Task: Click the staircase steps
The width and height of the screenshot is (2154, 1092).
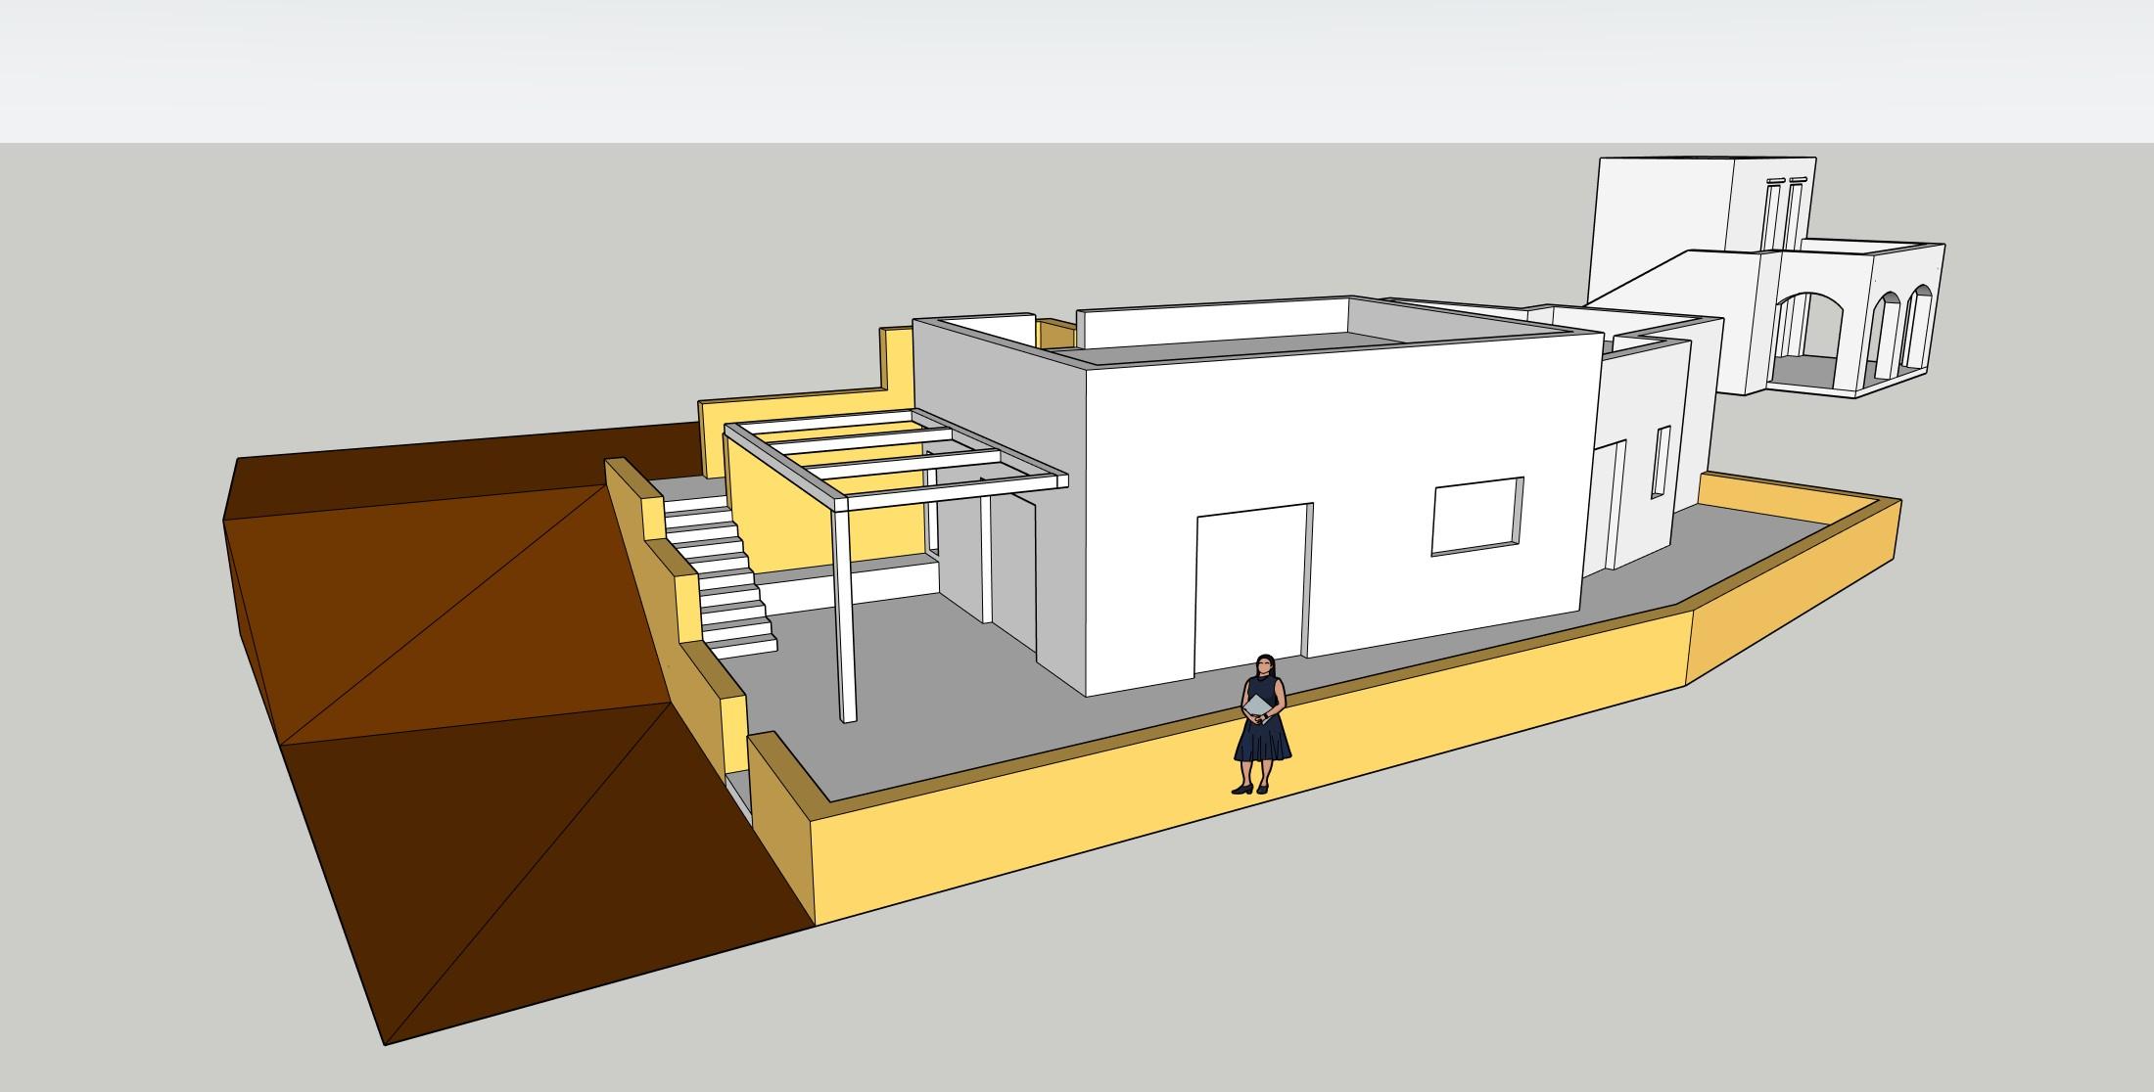Action: coord(726,575)
